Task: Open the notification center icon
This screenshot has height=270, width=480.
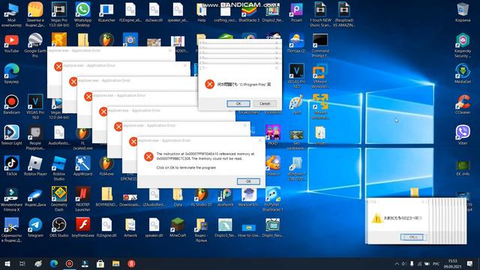Action: coord(470,263)
